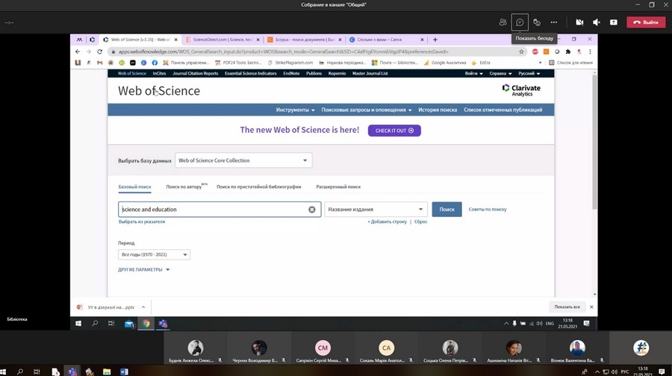Clear the search field with the X icon

tap(311, 210)
